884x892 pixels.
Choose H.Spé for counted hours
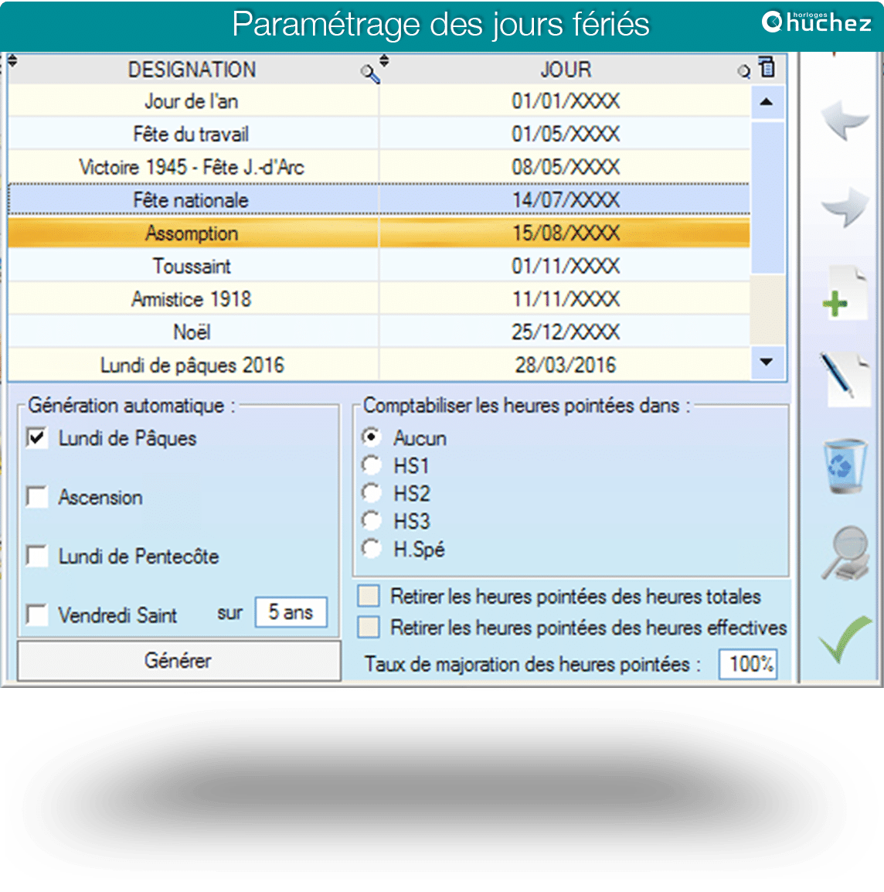coord(372,549)
